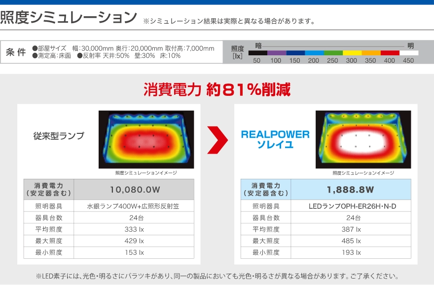The height and width of the screenshot is (285, 434).
Task: Select the yellow 300 lx legend swatch
Action: pyautogui.click(x=352, y=52)
